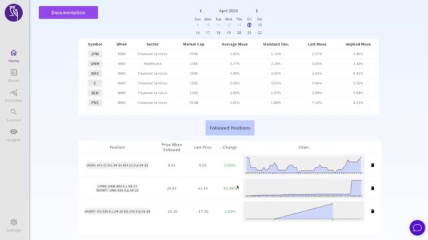Image resolution: width=428 pixels, height=240 pixels.
Task: Open the third followed position's triangular chart
Action: tap(304, 211)
